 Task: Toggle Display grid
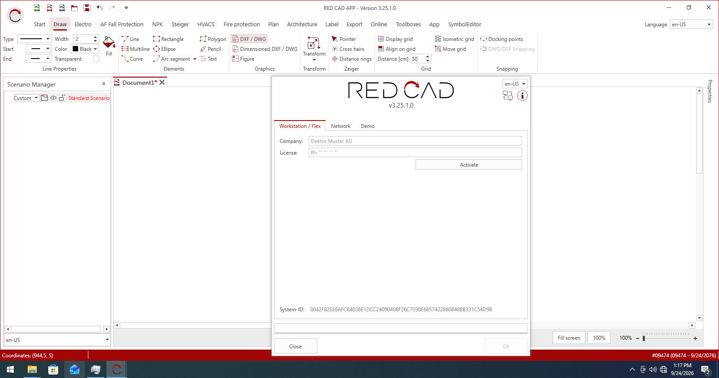(x=395, y=39)
